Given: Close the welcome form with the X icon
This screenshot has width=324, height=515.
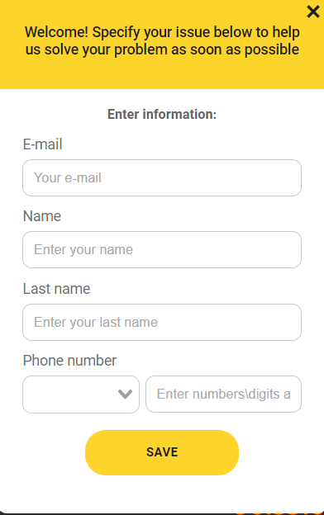Looking at the screenshot, I should point(312,12).
